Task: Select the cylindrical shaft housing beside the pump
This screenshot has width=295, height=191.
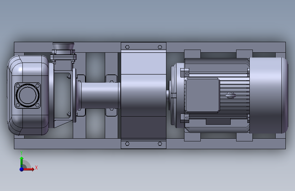Action: (101, 95)
